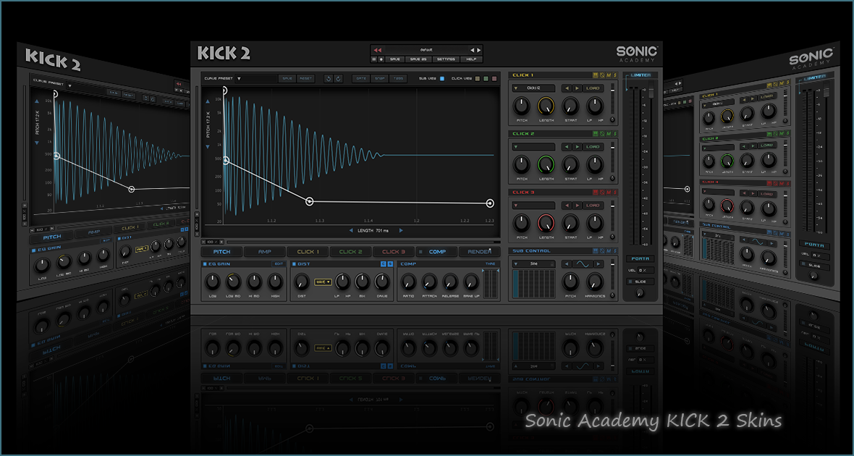The height and width of the screenshot is (456, 854).
Task: Click LOAD button for Click 1
Action: click(593, 88)
